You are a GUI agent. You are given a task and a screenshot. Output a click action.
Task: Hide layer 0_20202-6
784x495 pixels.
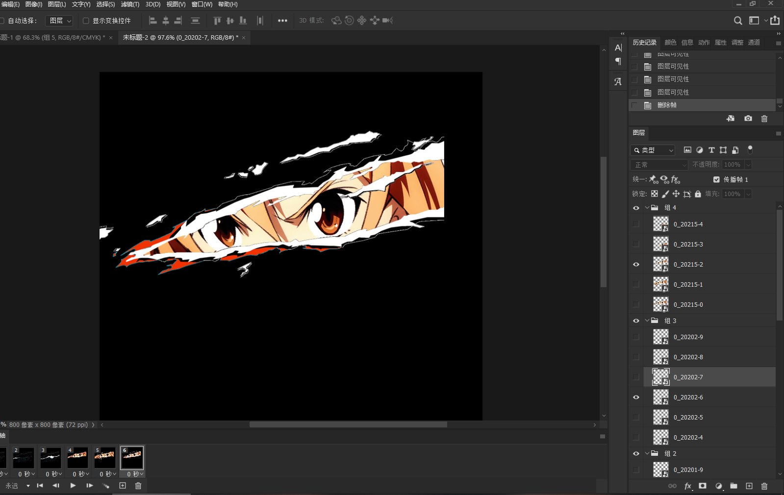pos(636,397)
